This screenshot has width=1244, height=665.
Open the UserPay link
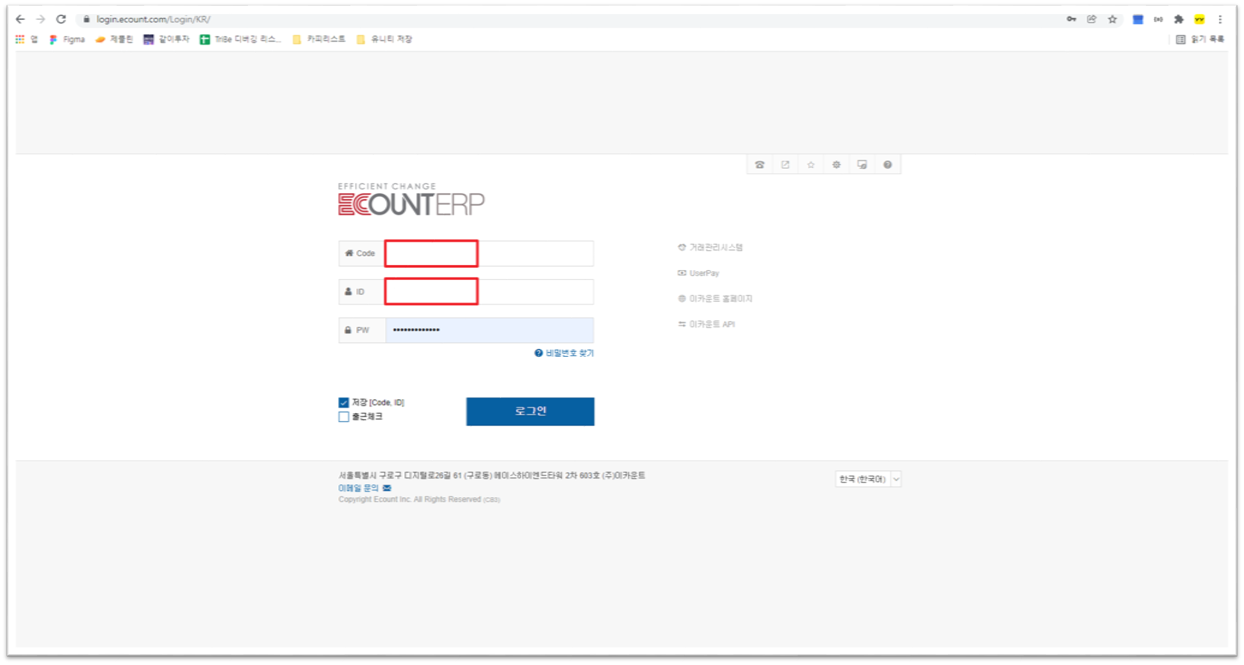tap(699, 273)
